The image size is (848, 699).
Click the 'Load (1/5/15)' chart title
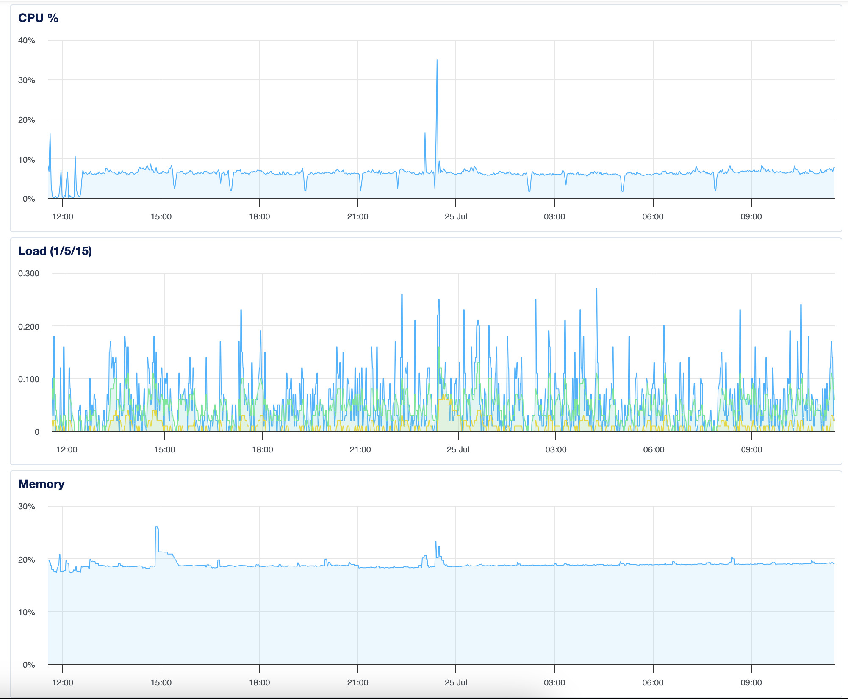(x=55, y=251)
